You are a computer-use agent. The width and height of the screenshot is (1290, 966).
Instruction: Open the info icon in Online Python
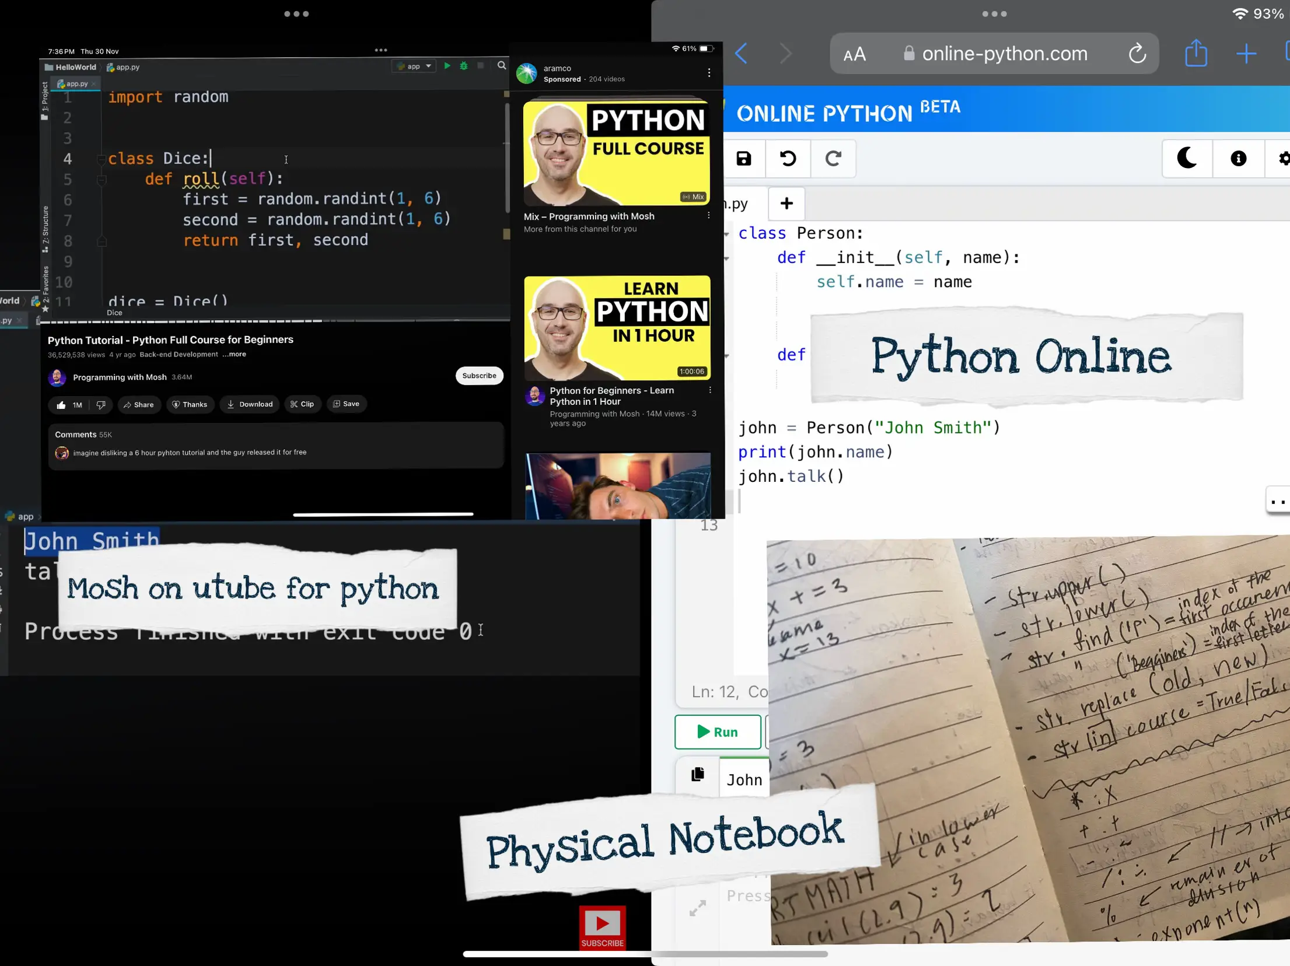point(1238,159)
